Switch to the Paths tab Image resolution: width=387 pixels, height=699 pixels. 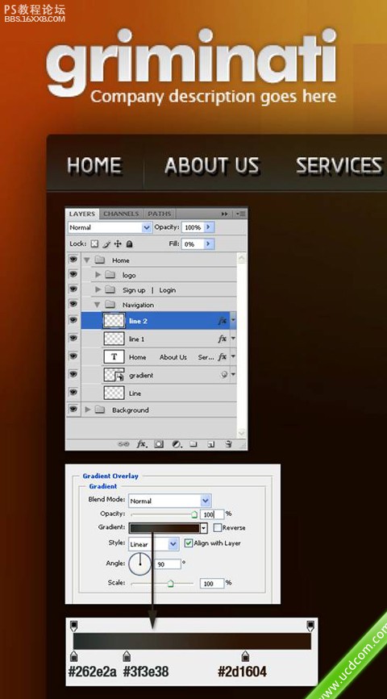pyautogui.click(x=159, y=214)
